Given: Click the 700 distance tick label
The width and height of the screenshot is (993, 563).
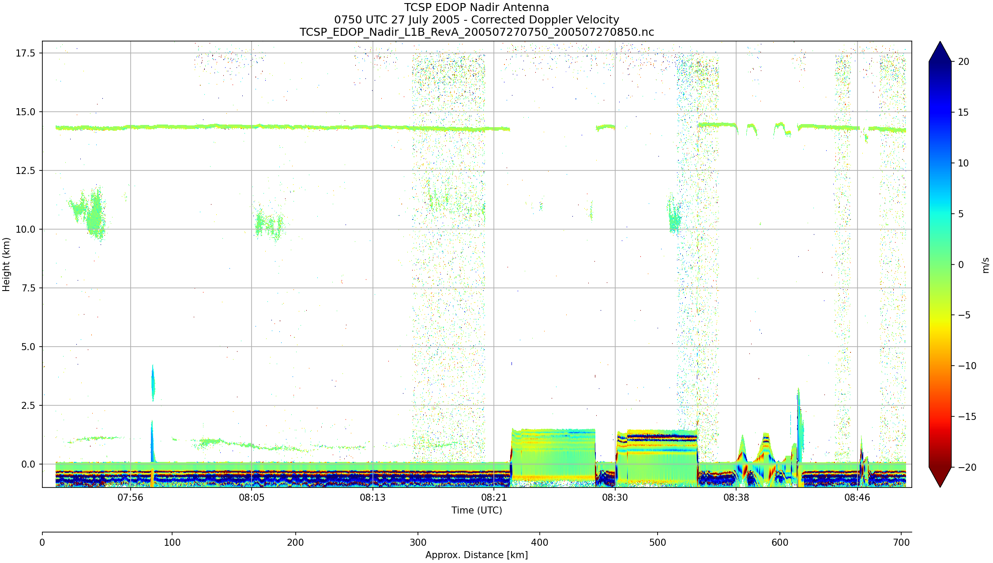Looking at the screenshot, I should click(902, 542).
